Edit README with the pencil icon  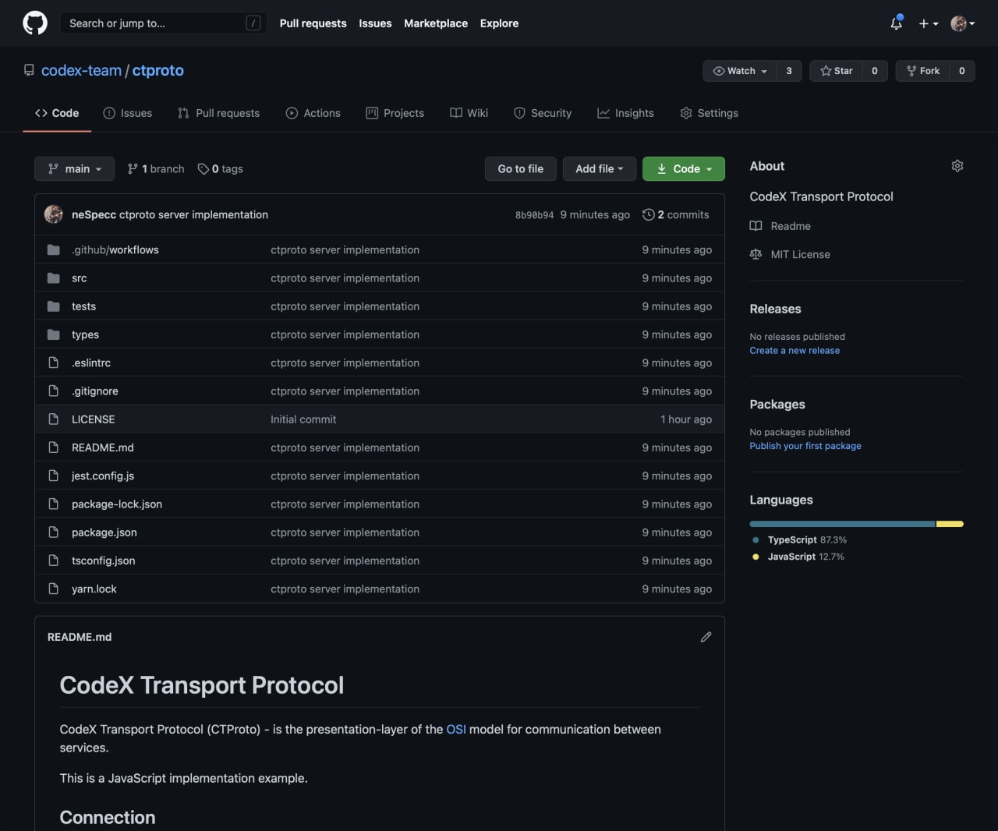pos(706,637)
